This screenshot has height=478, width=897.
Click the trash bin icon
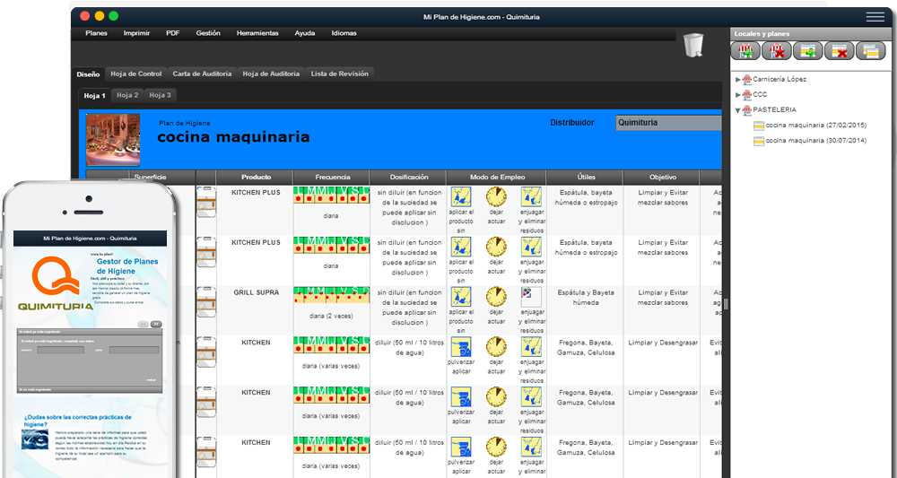click(693, 45)
